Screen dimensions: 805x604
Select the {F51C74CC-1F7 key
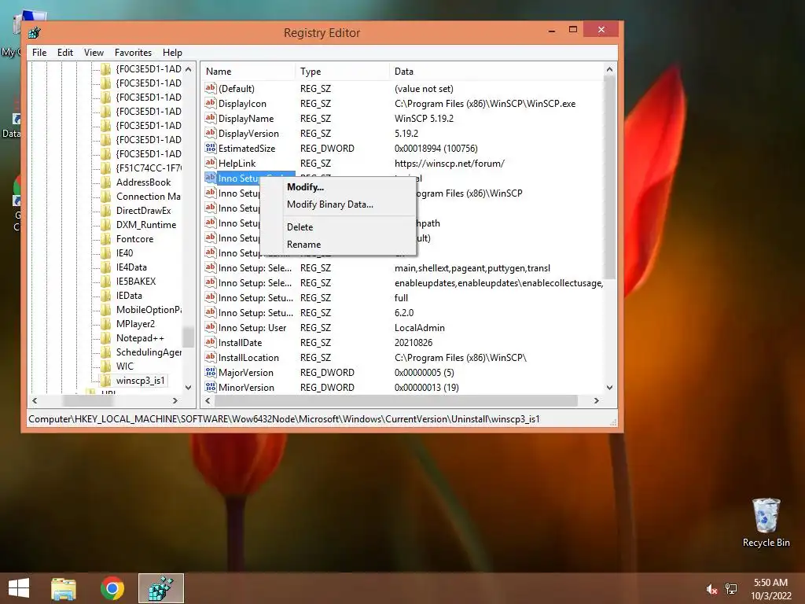(x=149, y=168)
